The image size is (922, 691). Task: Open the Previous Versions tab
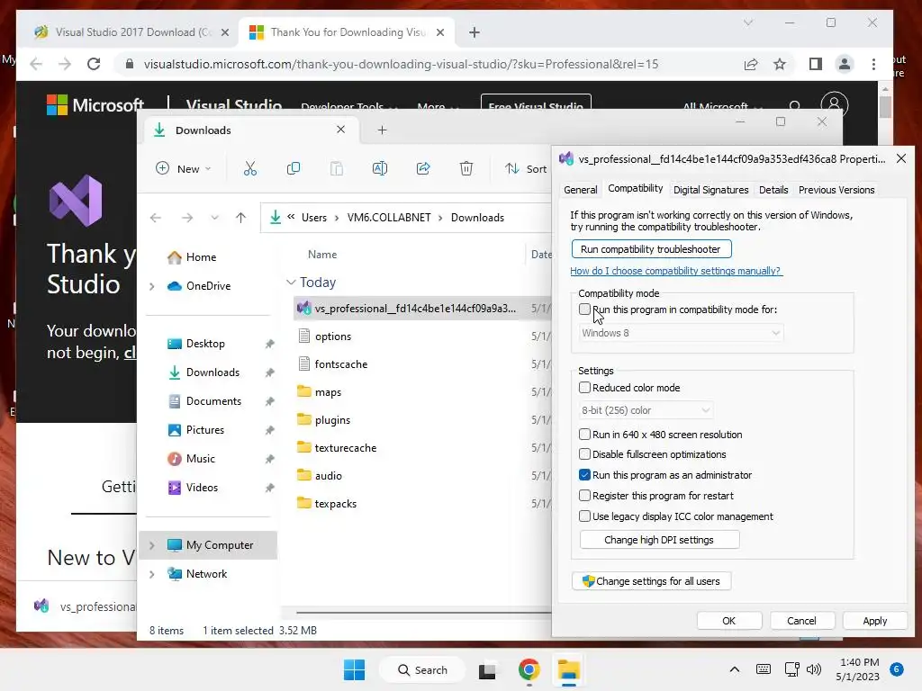(x=836, y=190)
